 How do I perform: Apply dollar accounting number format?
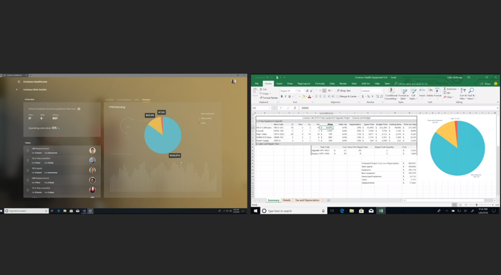pyautogui.click(x=363, y=96)
